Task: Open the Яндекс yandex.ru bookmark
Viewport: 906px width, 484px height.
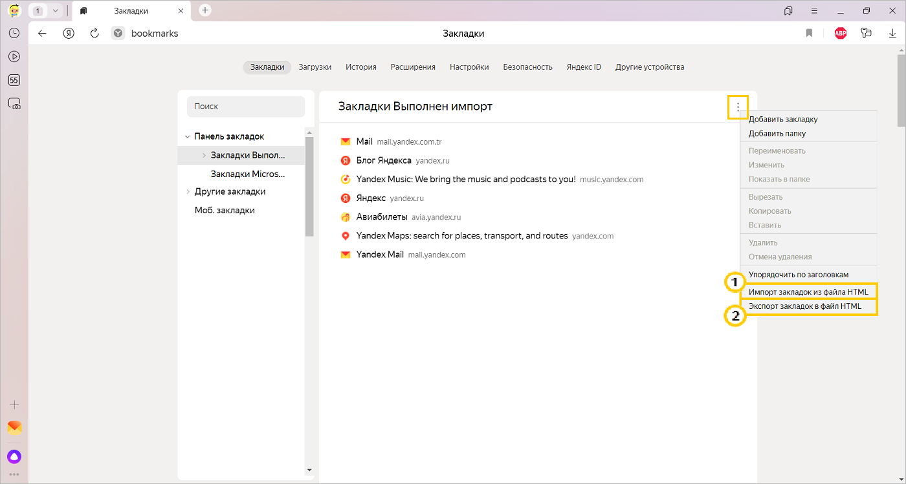Action: point(382,198)
